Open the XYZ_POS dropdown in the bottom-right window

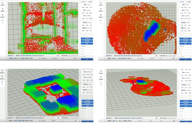[186, 109]
